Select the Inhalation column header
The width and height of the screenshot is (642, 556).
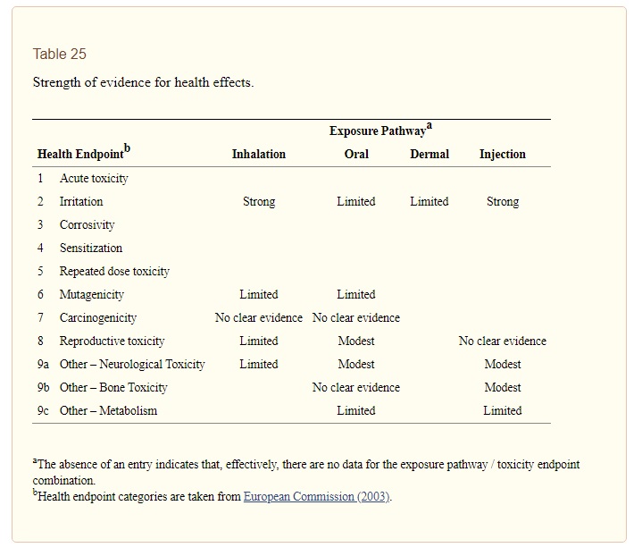[259, 155]
